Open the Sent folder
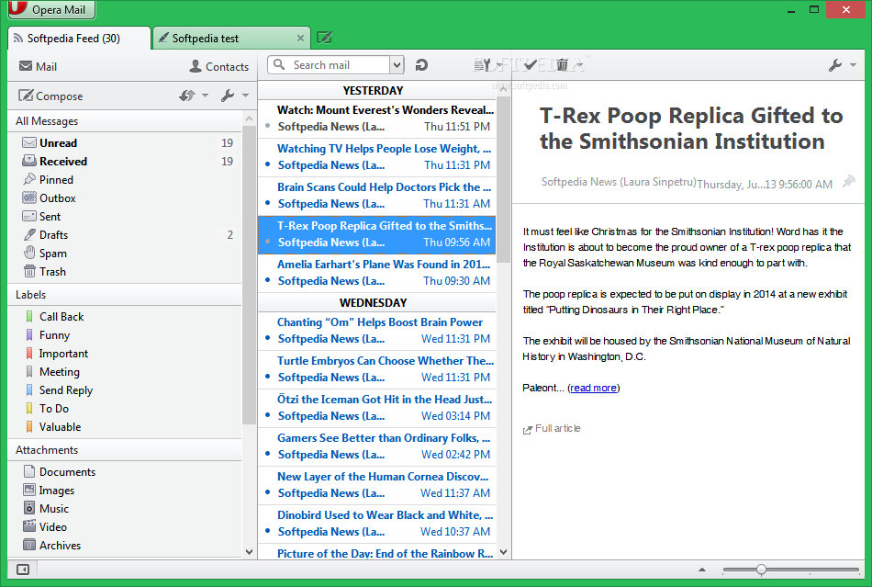 pyautogui.click(x=125, y=217)
